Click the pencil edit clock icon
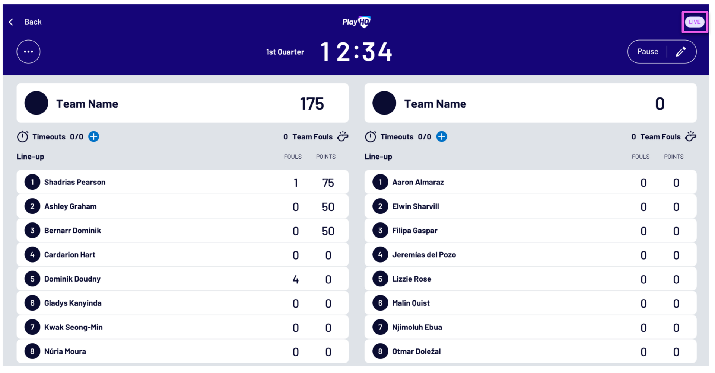 [681, 52]
